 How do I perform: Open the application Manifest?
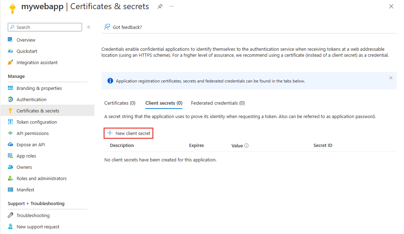[25, 189]
